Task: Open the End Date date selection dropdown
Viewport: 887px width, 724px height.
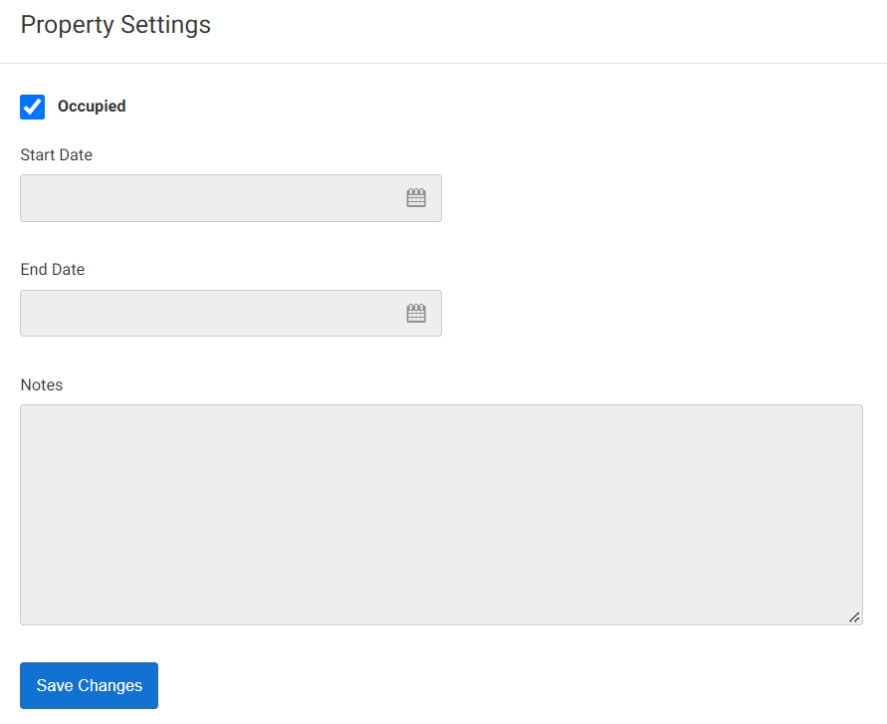Action: coord(415,312)
